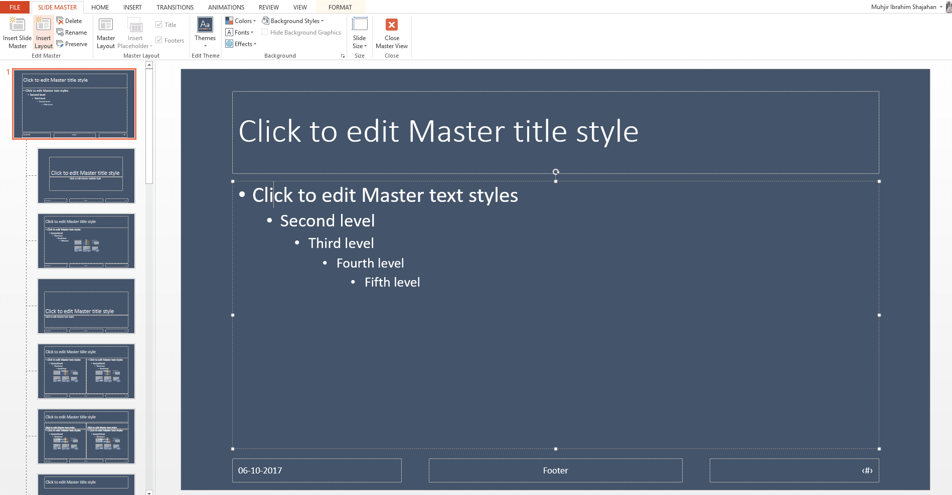Enable Hide Background Graphics checkbox
The height and width of the screenshot is (495, 952).
pos(264,33)
